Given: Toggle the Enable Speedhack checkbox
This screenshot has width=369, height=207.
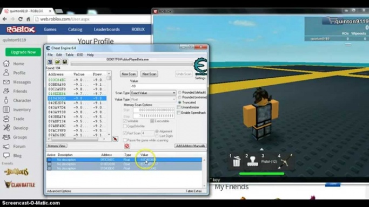Looking at the screenshot, I should point(179,113).
